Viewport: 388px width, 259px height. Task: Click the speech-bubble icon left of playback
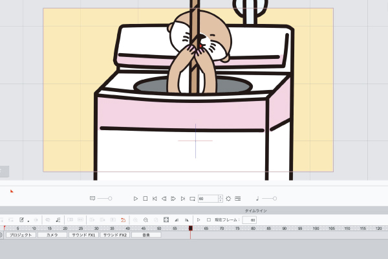(92, 198)
